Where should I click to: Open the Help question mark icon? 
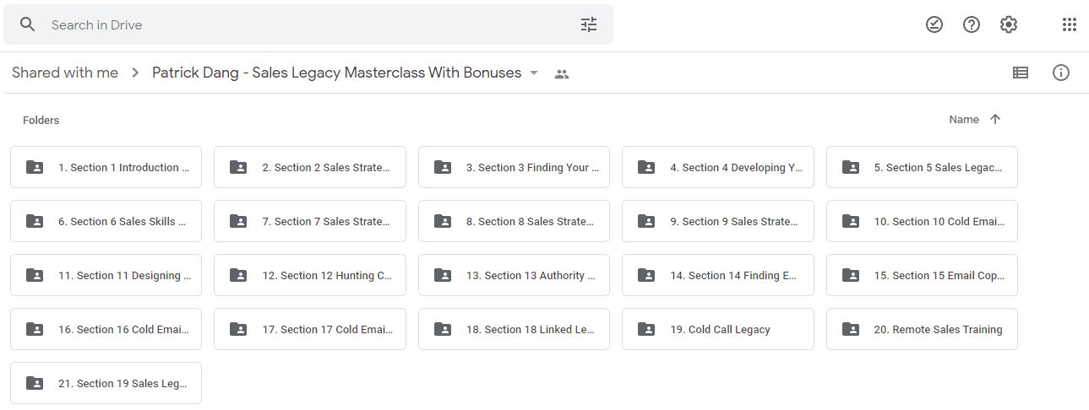point(972,25)
